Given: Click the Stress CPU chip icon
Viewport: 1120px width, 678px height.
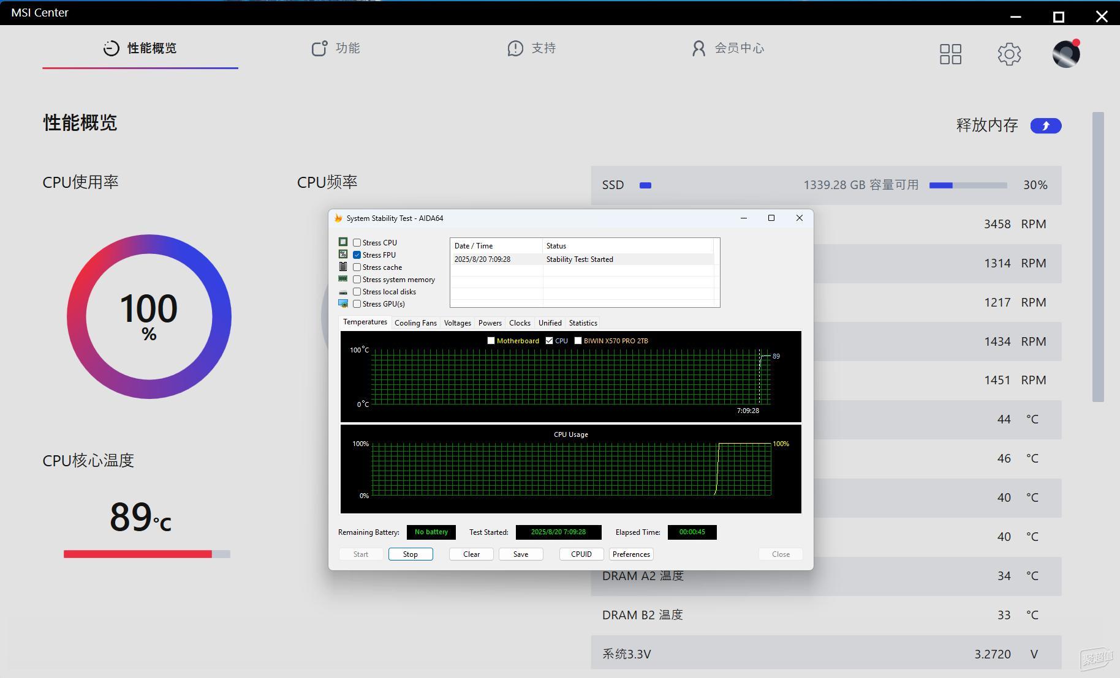Looking at the screenshot, I should pyautogui.click(x=343, y=242).
